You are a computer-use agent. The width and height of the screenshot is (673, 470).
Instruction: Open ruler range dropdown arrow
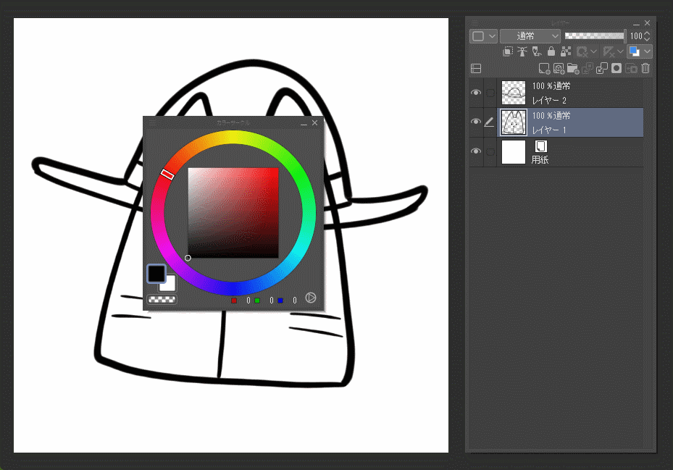[620, 51]
